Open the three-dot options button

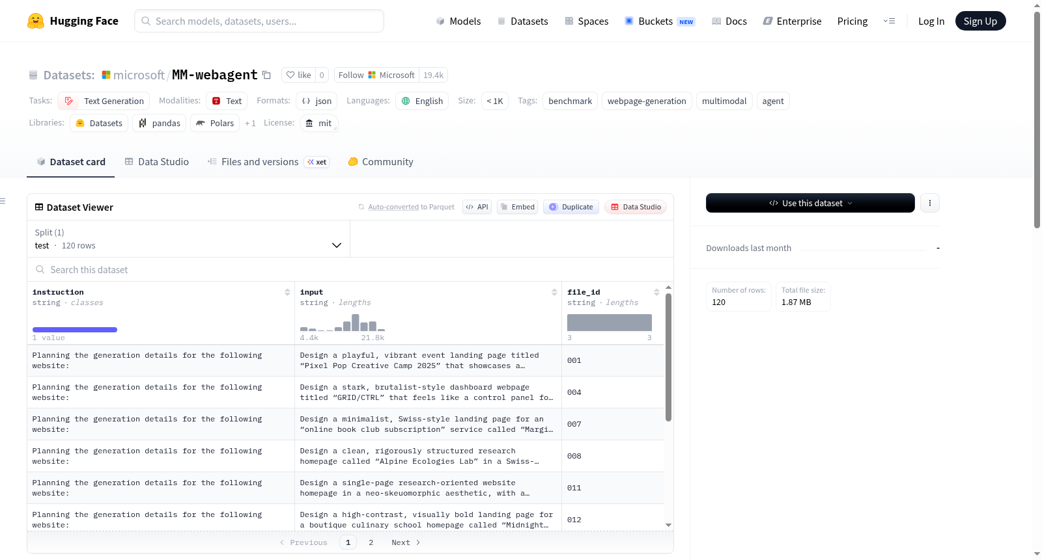(929, 203)
